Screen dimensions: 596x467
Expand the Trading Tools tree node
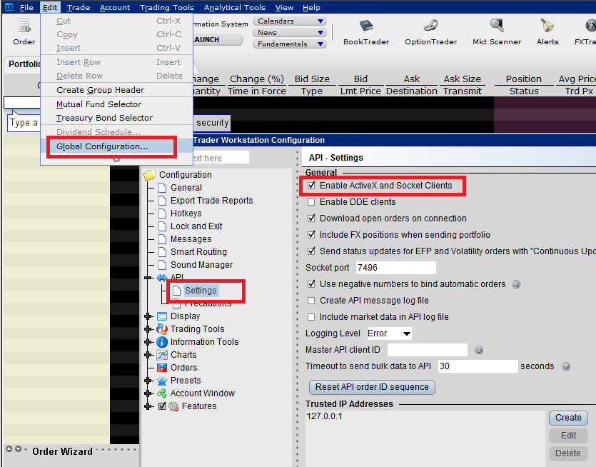[x=148, y=329]
